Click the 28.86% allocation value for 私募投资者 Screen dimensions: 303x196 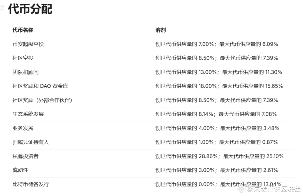pyautogui.click(x=208, y=156)
